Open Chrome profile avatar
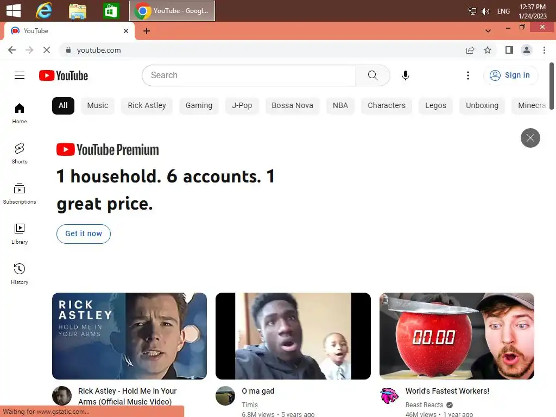This screenshot has width=556, height=417. coord(527,50)
